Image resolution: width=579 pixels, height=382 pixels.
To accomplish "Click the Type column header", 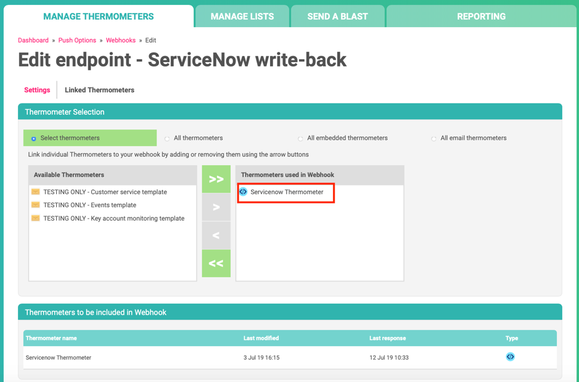I will 512,338.
